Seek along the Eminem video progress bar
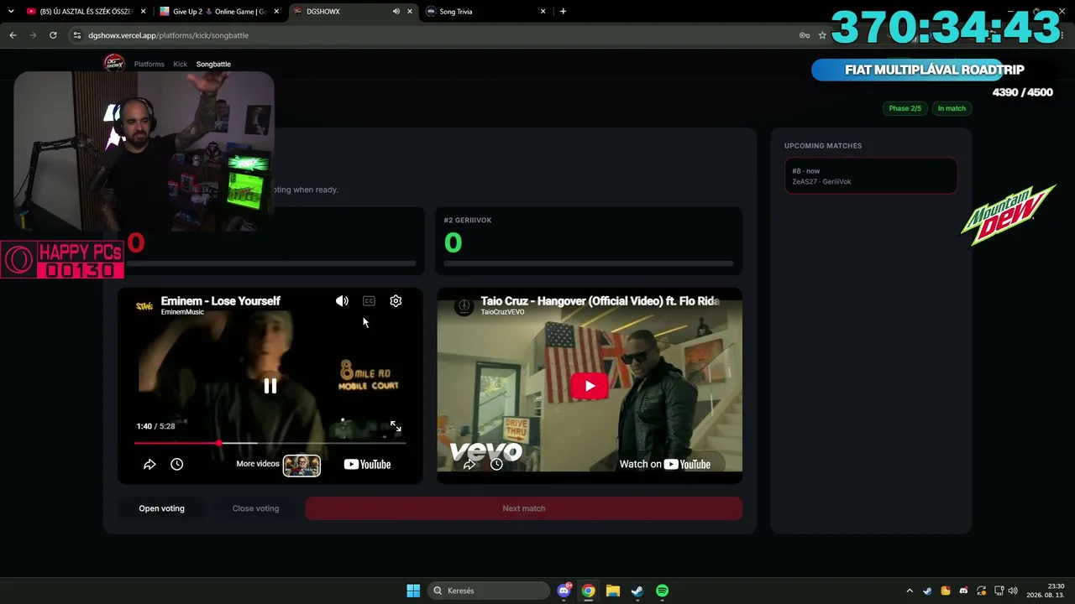1075x604 pixels. (x=270, y=442)
